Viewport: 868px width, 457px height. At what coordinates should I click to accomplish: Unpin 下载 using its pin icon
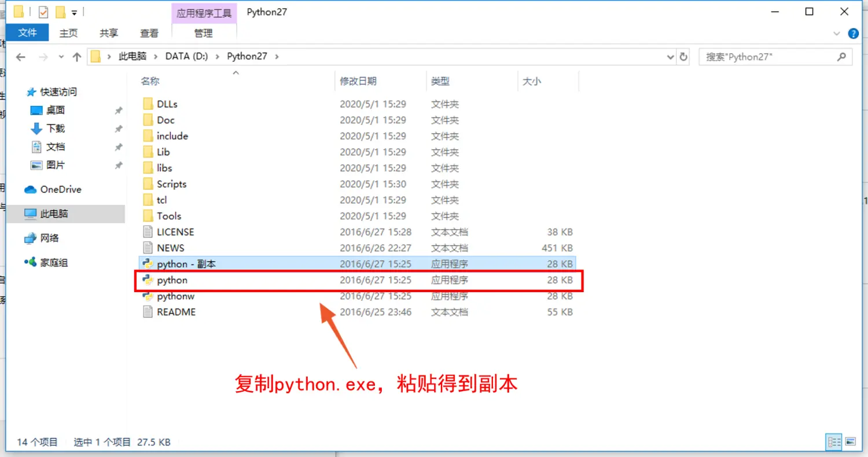tap(118, 129)
